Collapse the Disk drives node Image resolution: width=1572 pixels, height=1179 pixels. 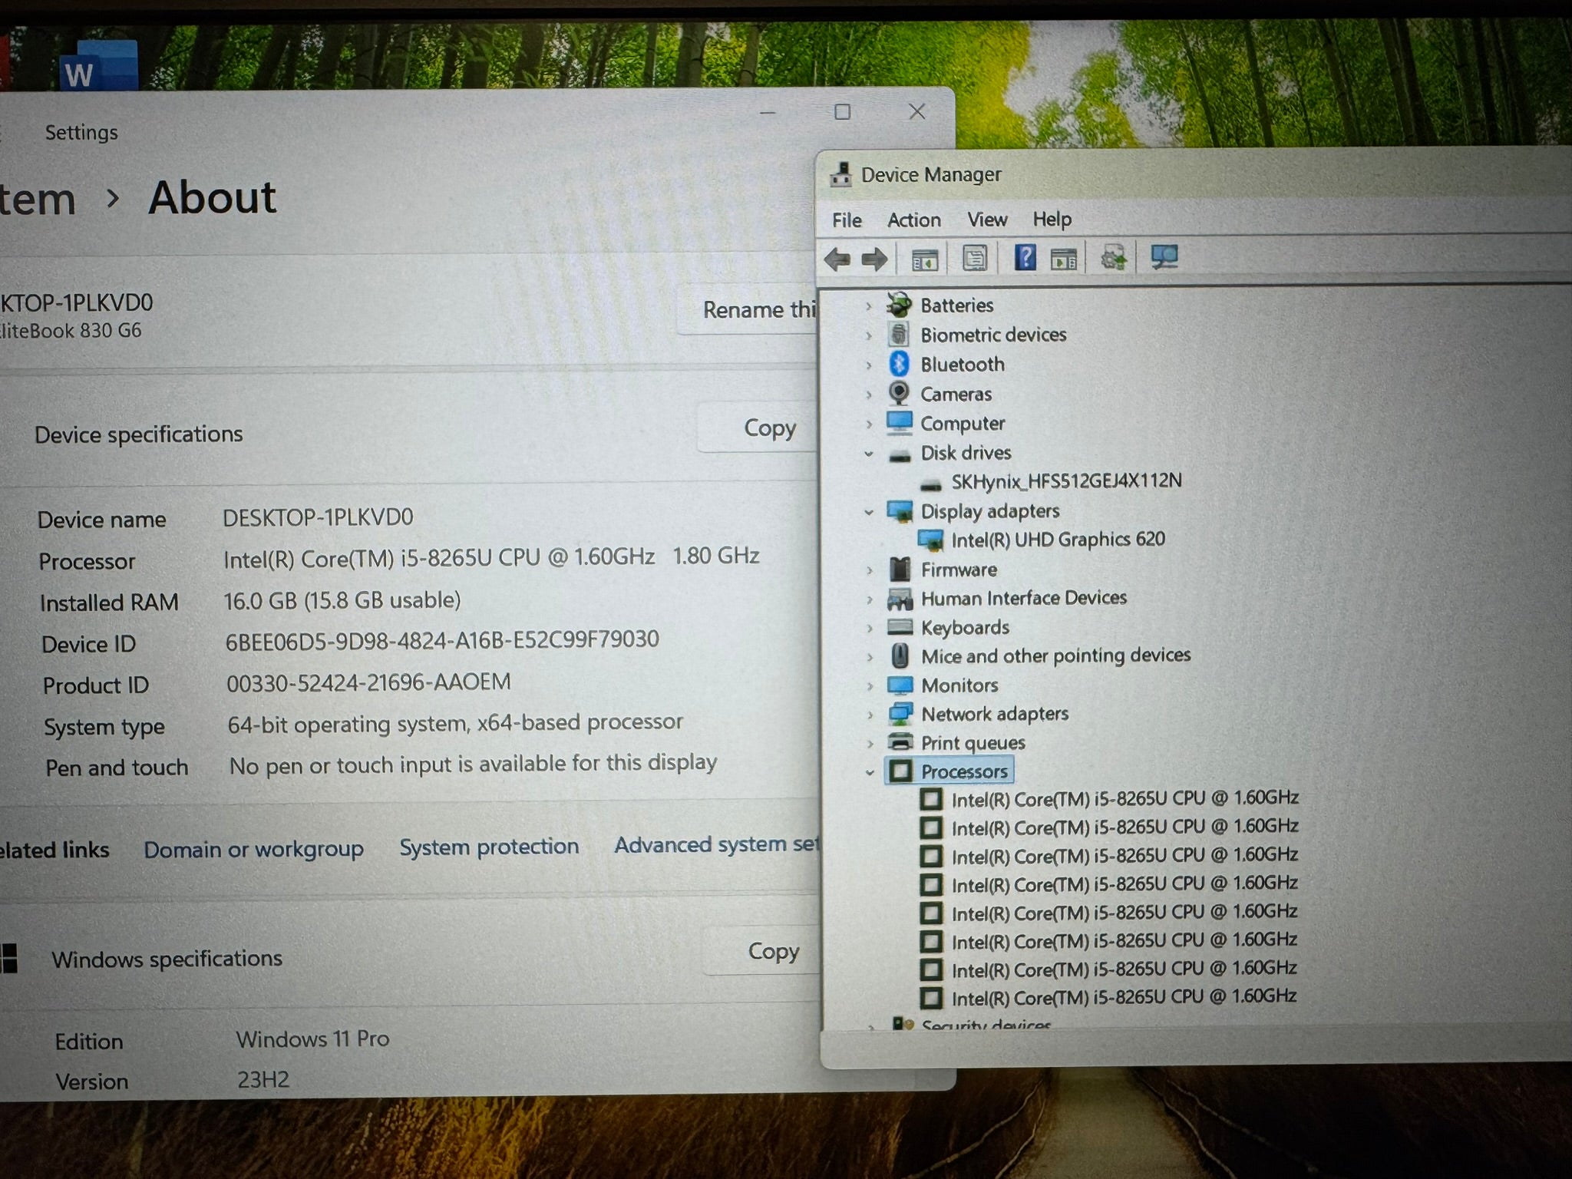click(869, 454)
